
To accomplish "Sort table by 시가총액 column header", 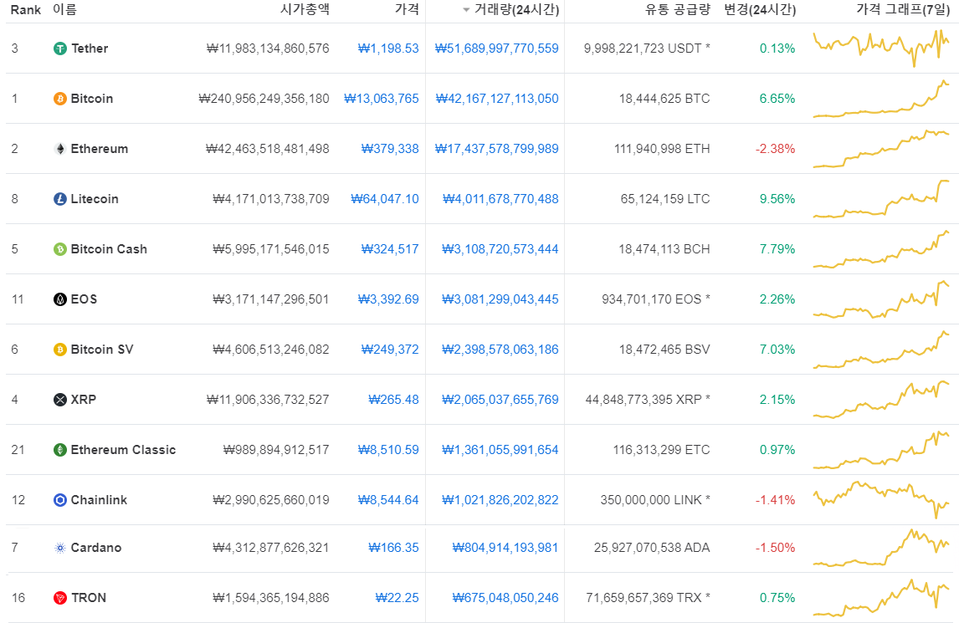I will click(x=305, y=10).
